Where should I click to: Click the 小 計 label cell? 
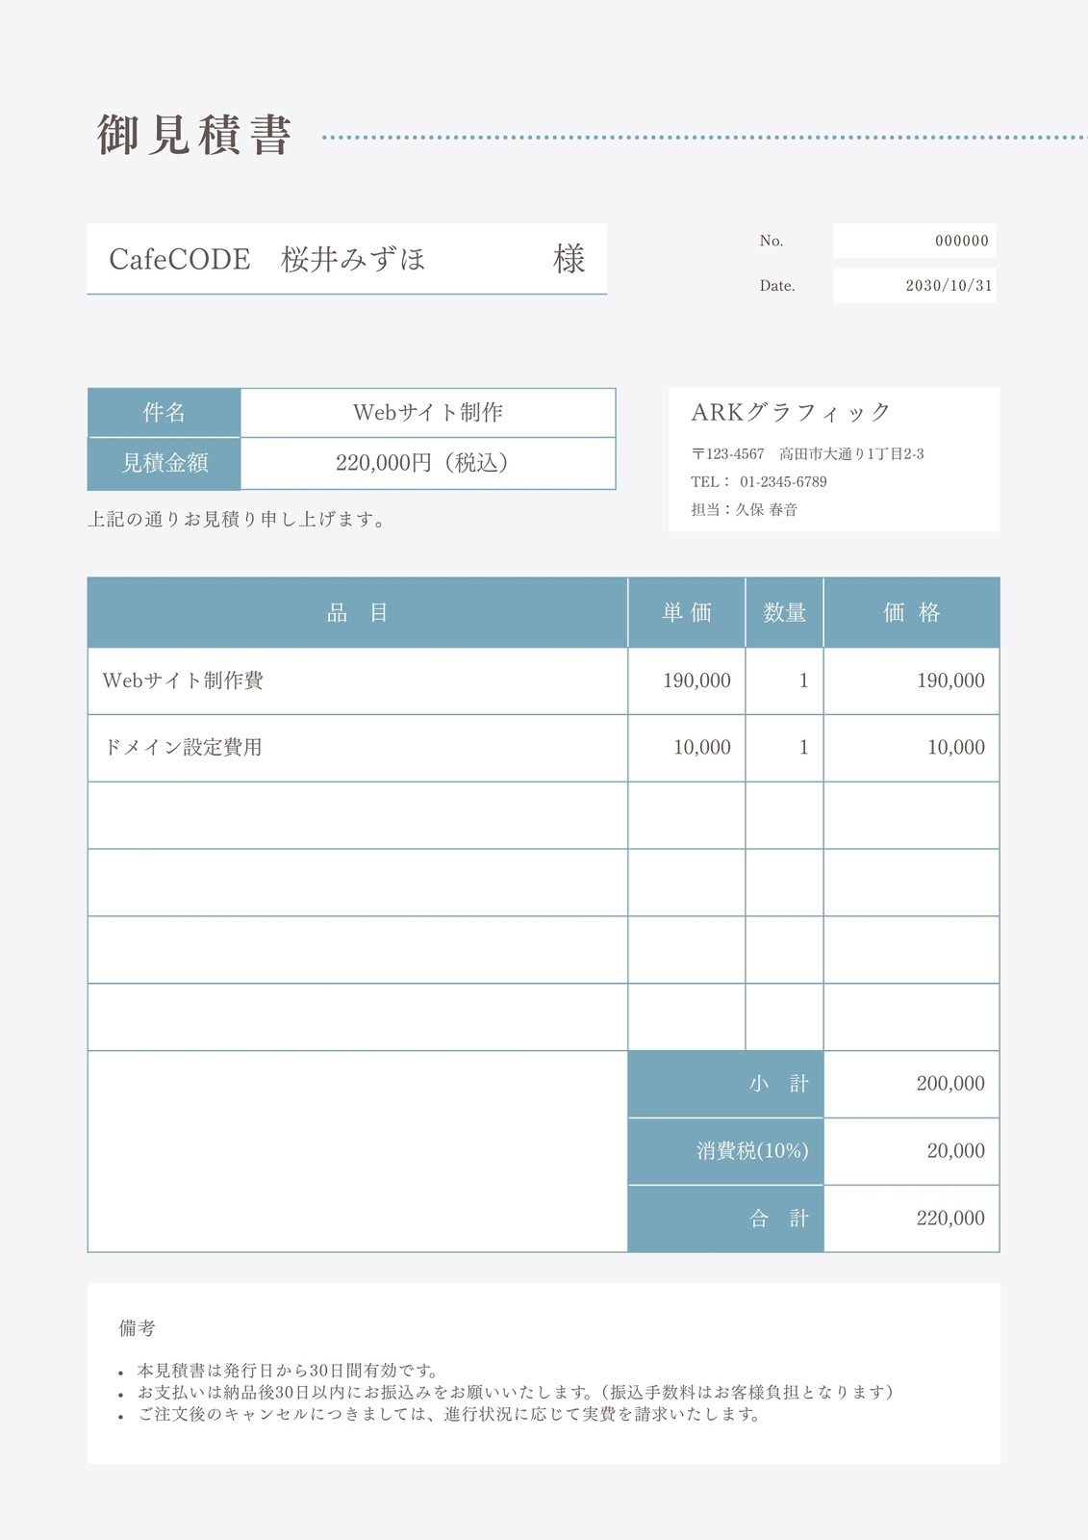tap(725, 1084)
